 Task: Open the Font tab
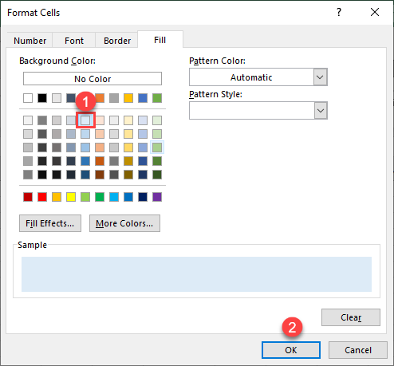[x=74, y=41]
